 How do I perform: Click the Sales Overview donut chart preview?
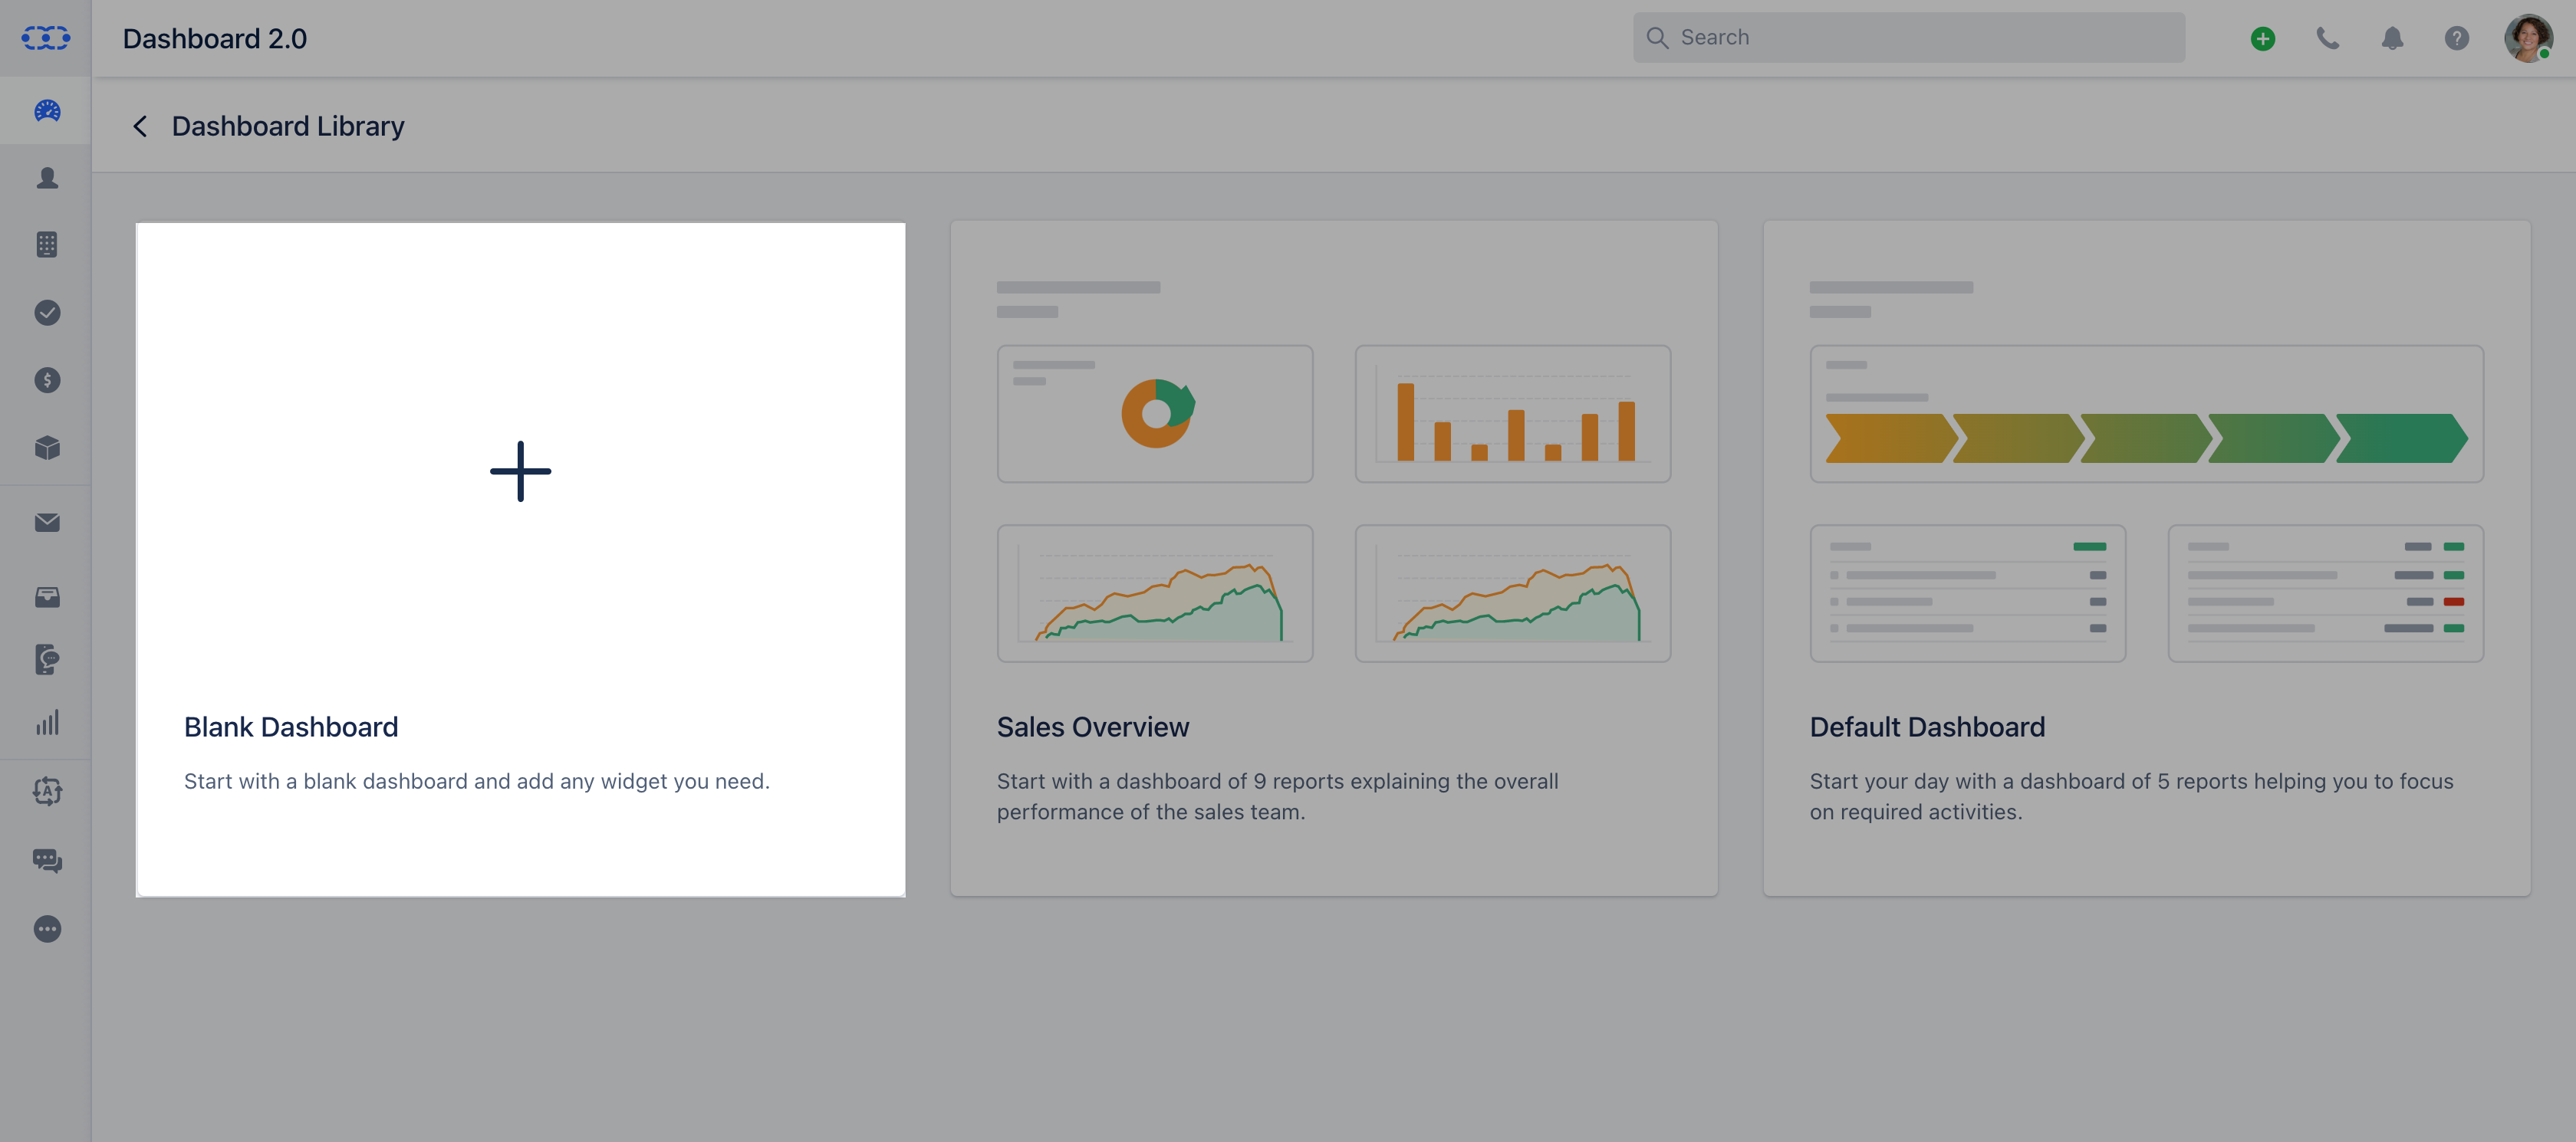click(x=1155, y=414)
